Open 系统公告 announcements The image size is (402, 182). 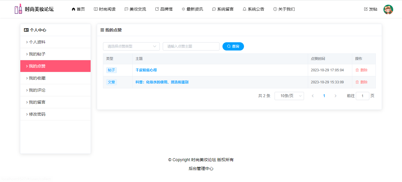[x=253, y=9]
